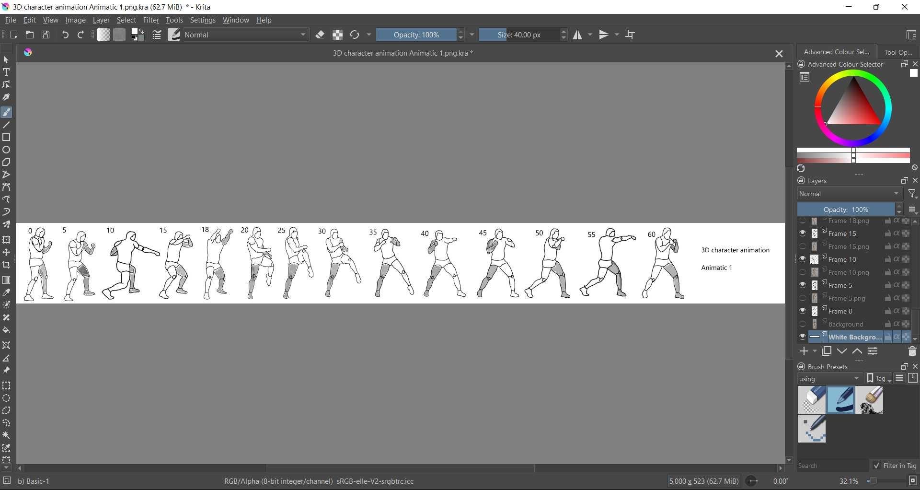Activate the Crop tool
This screenshot has width=920, height=490.
pos(6,265)
